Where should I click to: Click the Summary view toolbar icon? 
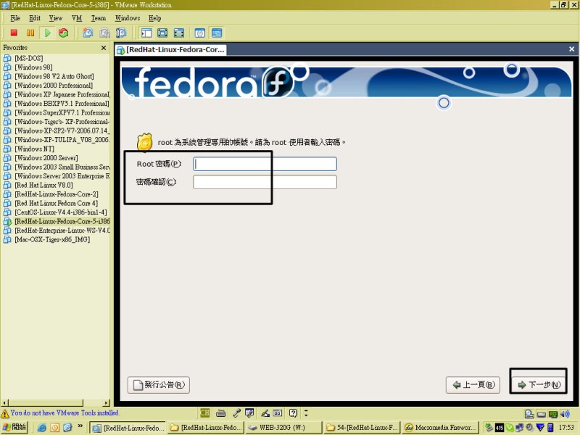click(200, 33)
